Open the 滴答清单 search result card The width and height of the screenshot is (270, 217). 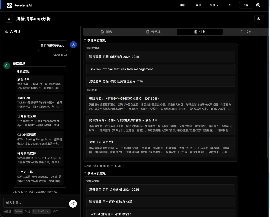[40, 84]
